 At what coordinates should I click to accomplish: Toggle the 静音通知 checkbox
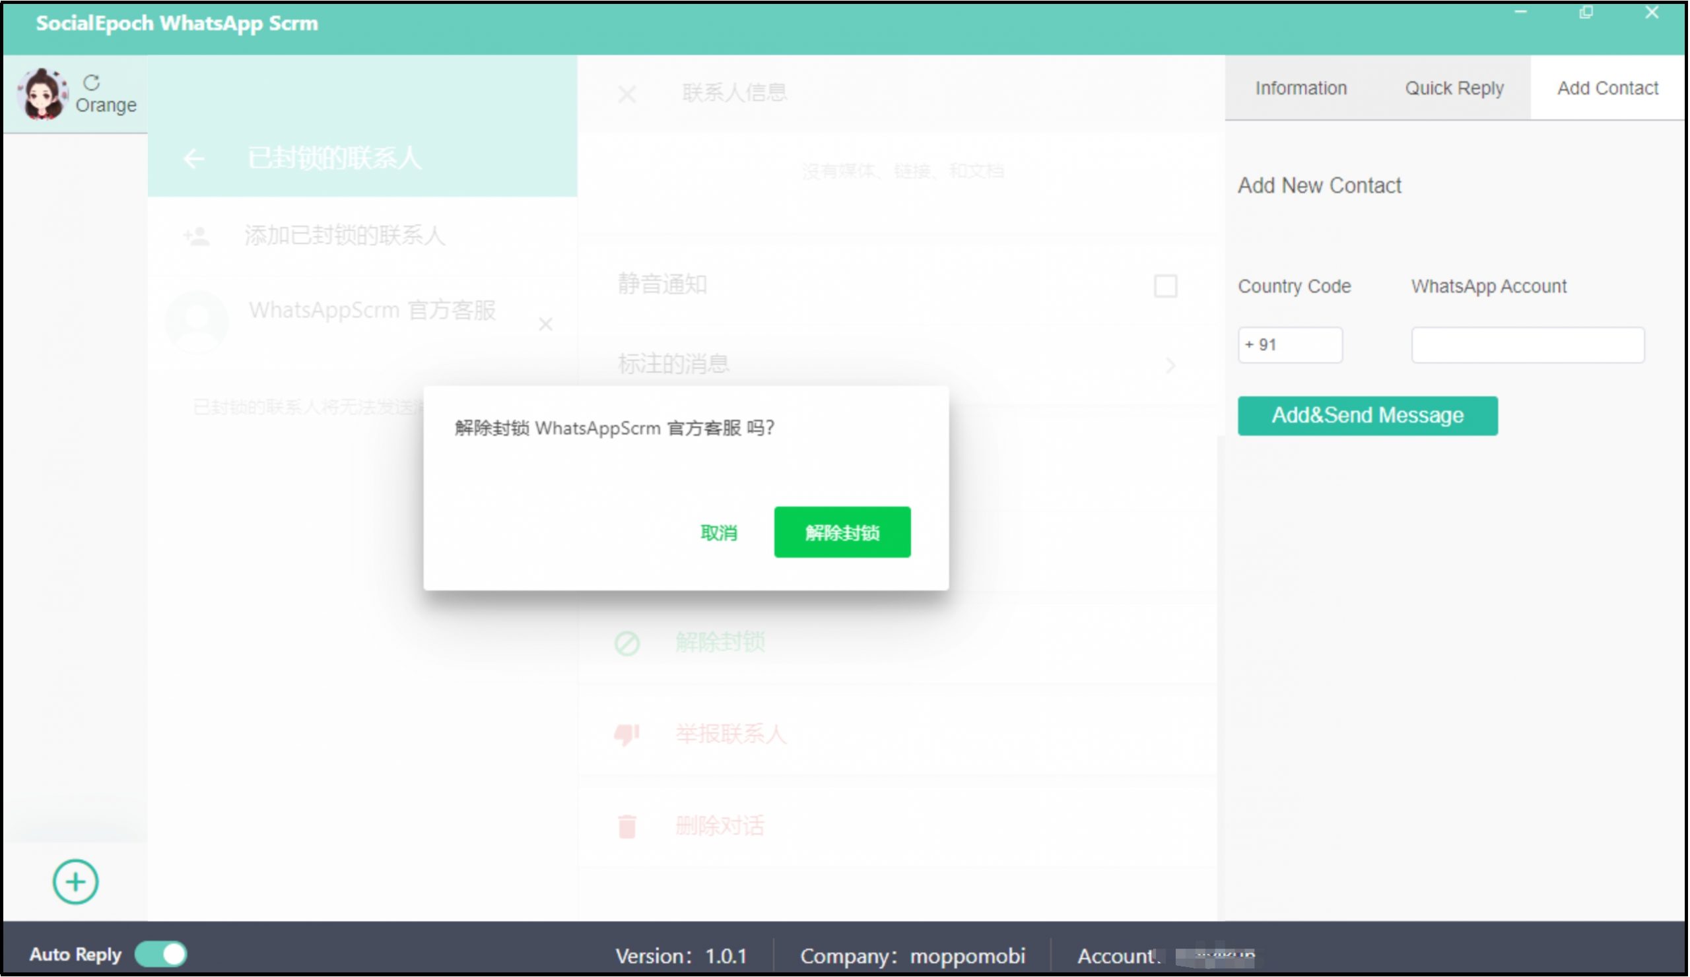(1166, 286)
